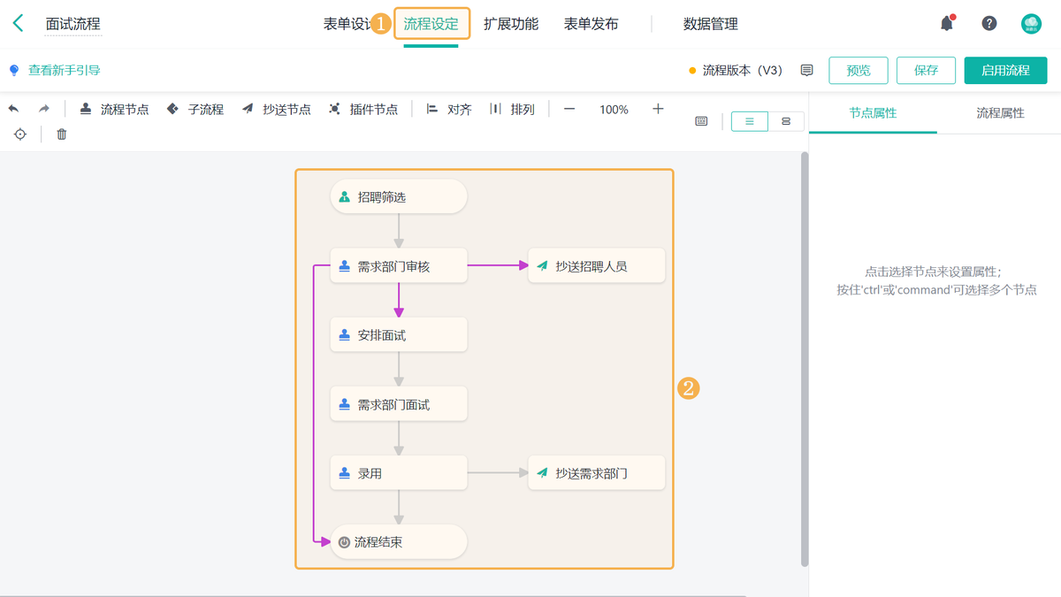Click the undo arrow in the toolbar
The width and height of the screenshot is (1061, 597).
pyautogui.click(x=14, y=109)
